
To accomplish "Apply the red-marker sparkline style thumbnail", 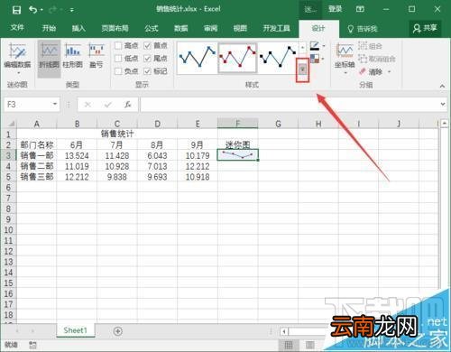I will [x=237, y=57].
